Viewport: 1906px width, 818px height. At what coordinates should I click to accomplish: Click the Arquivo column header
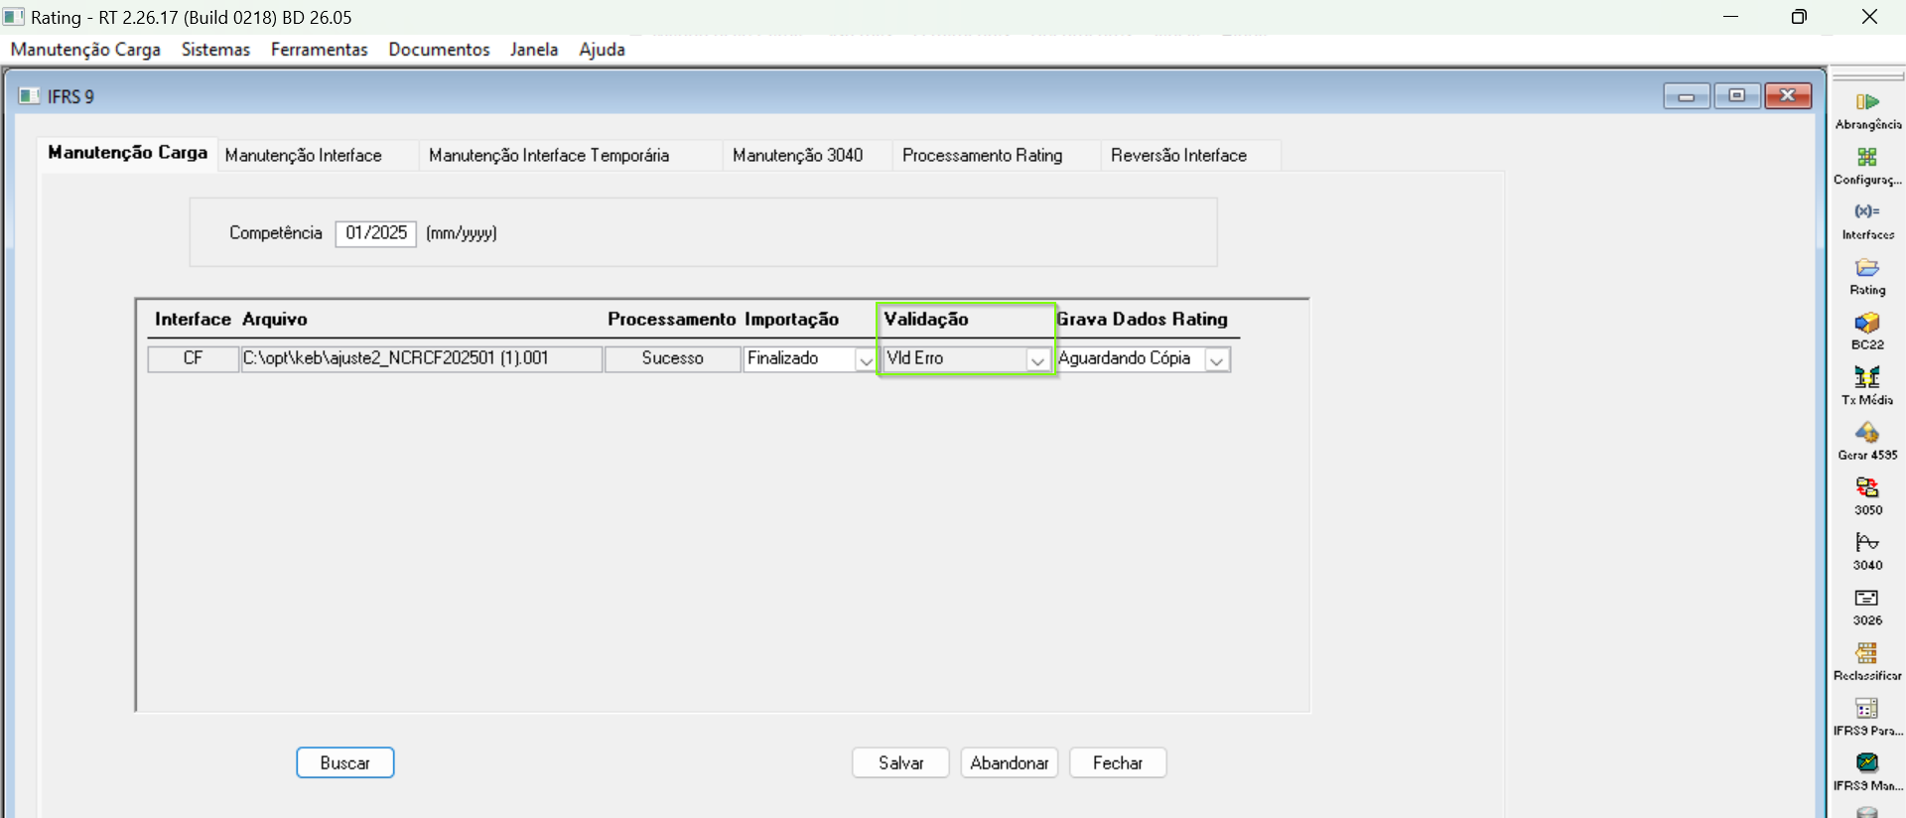coord(275,319)
